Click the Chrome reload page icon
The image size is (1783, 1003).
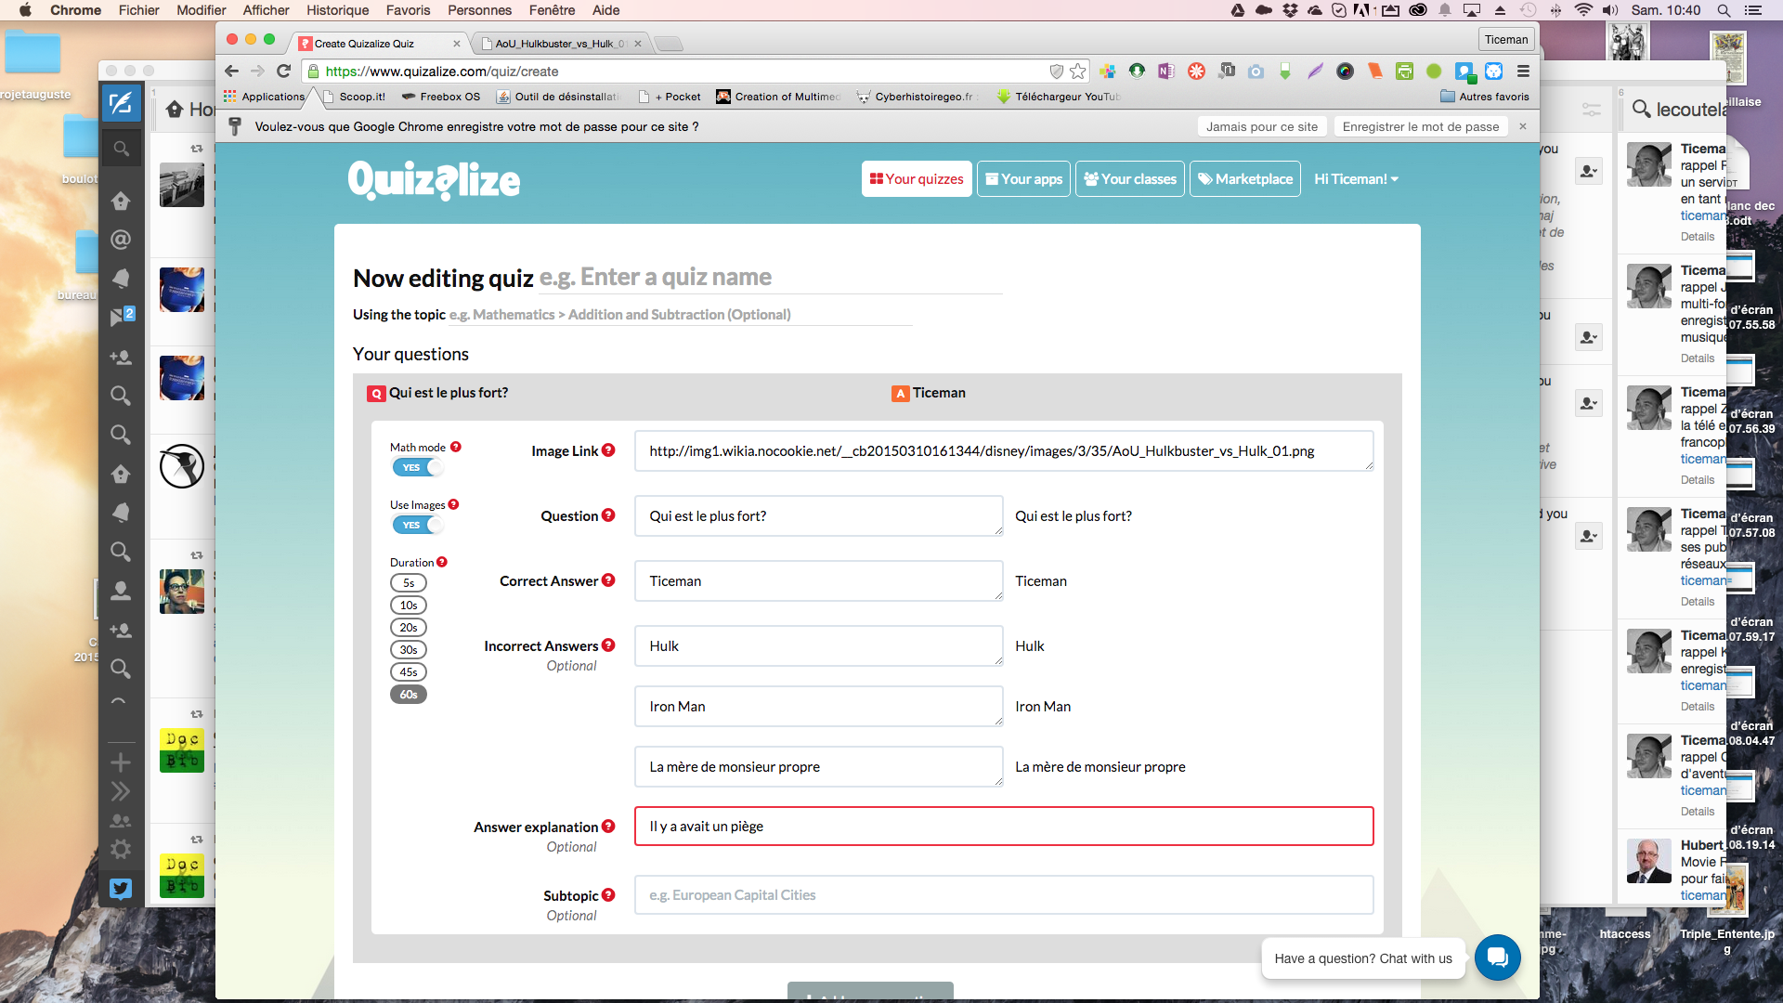(x=284, y=72)
